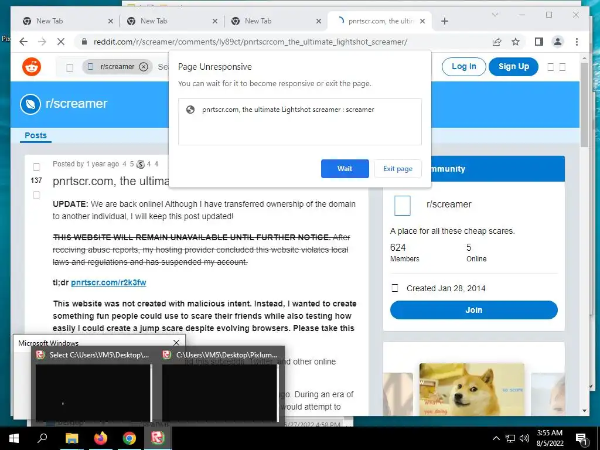Click the red R app taskbar icon
Screen dimensions: 600x450
pyautogui.click(x=158, y=438)
